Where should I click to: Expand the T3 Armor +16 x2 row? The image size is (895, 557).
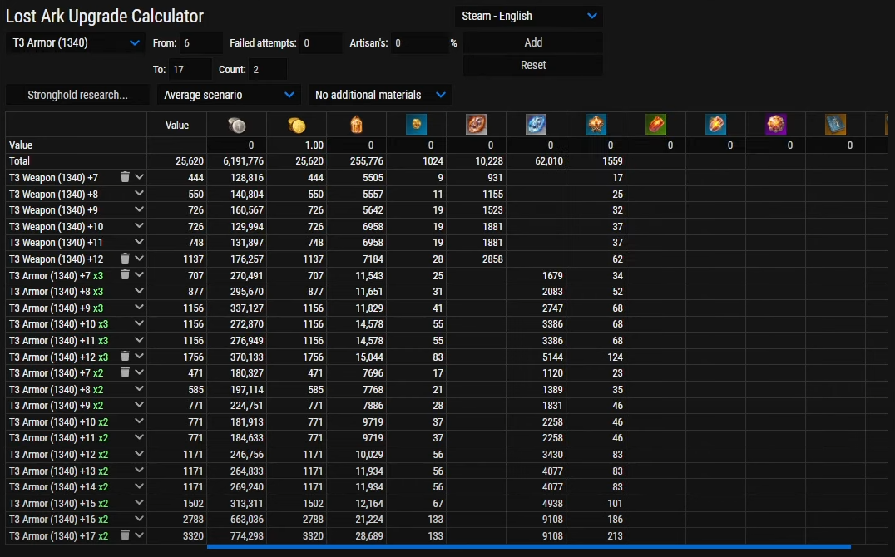[139, 519]
